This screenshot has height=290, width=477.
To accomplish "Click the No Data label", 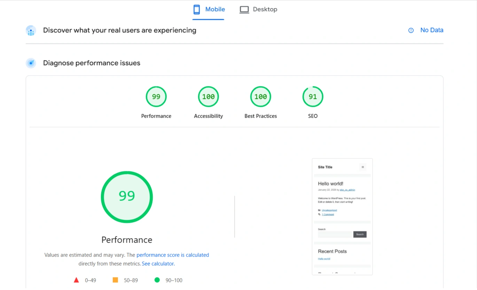I will click(x=432, y=30).
